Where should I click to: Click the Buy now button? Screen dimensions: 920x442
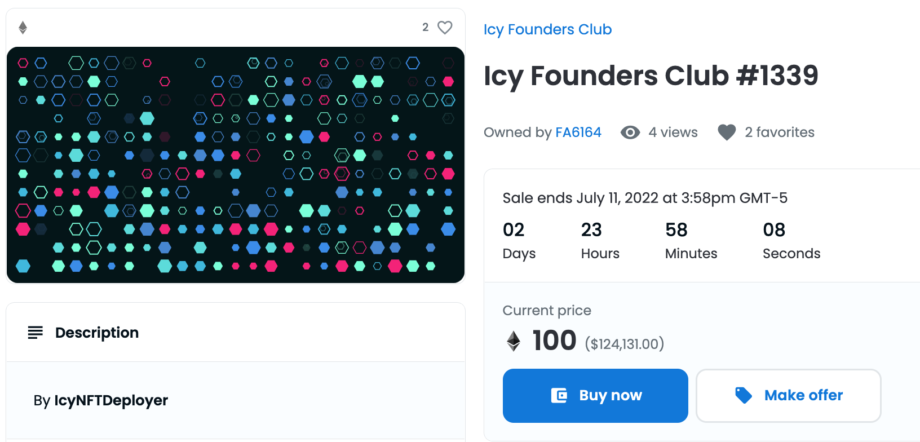[x=595, y=396]
